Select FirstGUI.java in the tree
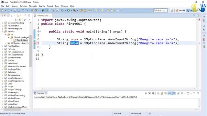 (x=21, y=40)
